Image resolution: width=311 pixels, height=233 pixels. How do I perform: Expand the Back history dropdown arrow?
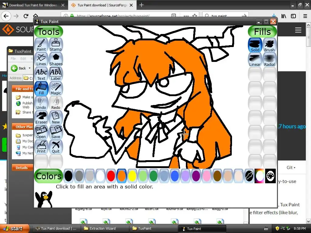click(x=29, y=68)
